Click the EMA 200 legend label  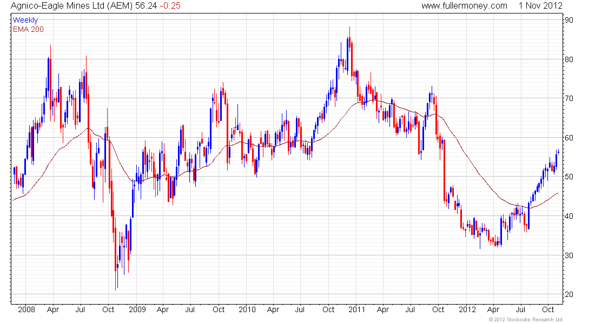28,30
